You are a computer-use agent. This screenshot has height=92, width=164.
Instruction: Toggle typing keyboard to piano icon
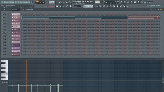pos(57,6)
